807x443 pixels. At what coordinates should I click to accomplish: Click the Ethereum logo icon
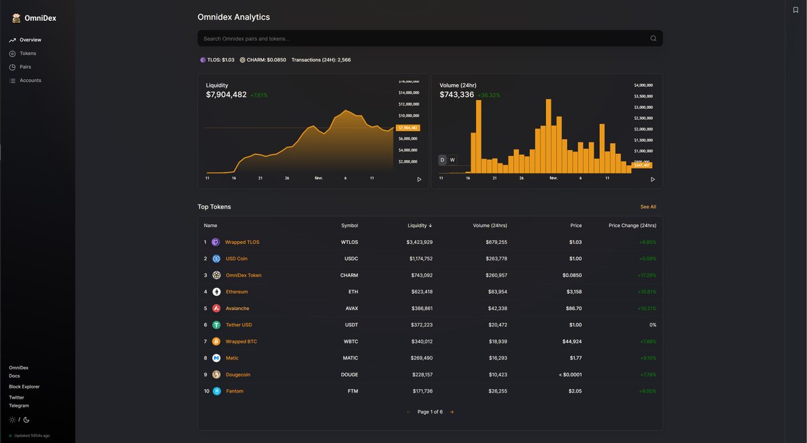tap(217, 292)
